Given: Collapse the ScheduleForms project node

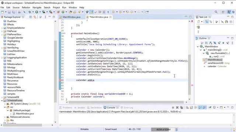Looking at the screenshot, I should coord(2,100).
